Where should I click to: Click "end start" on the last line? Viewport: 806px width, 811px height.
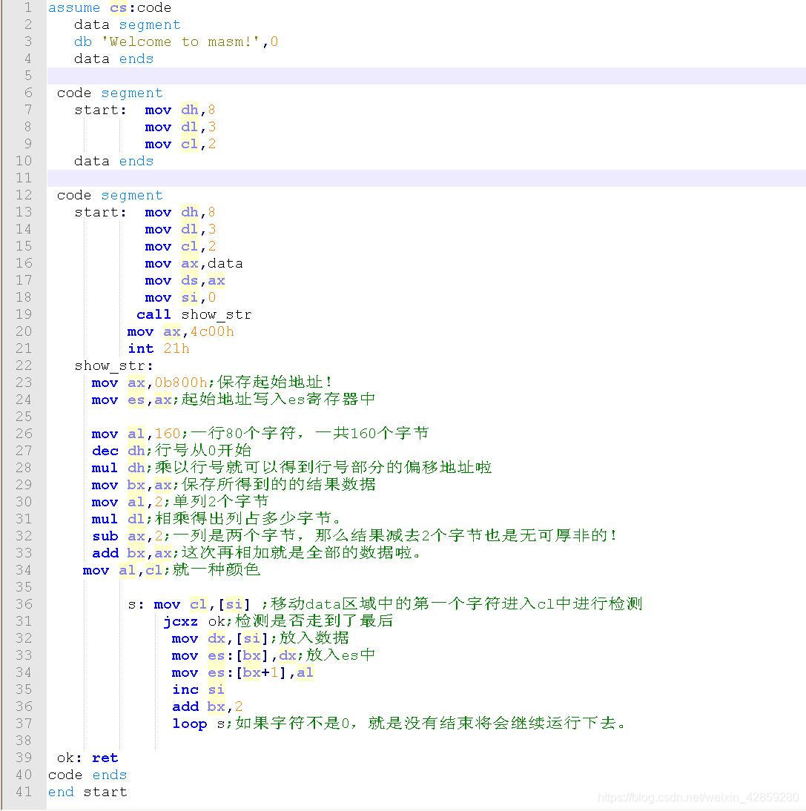tap(87, 792)
